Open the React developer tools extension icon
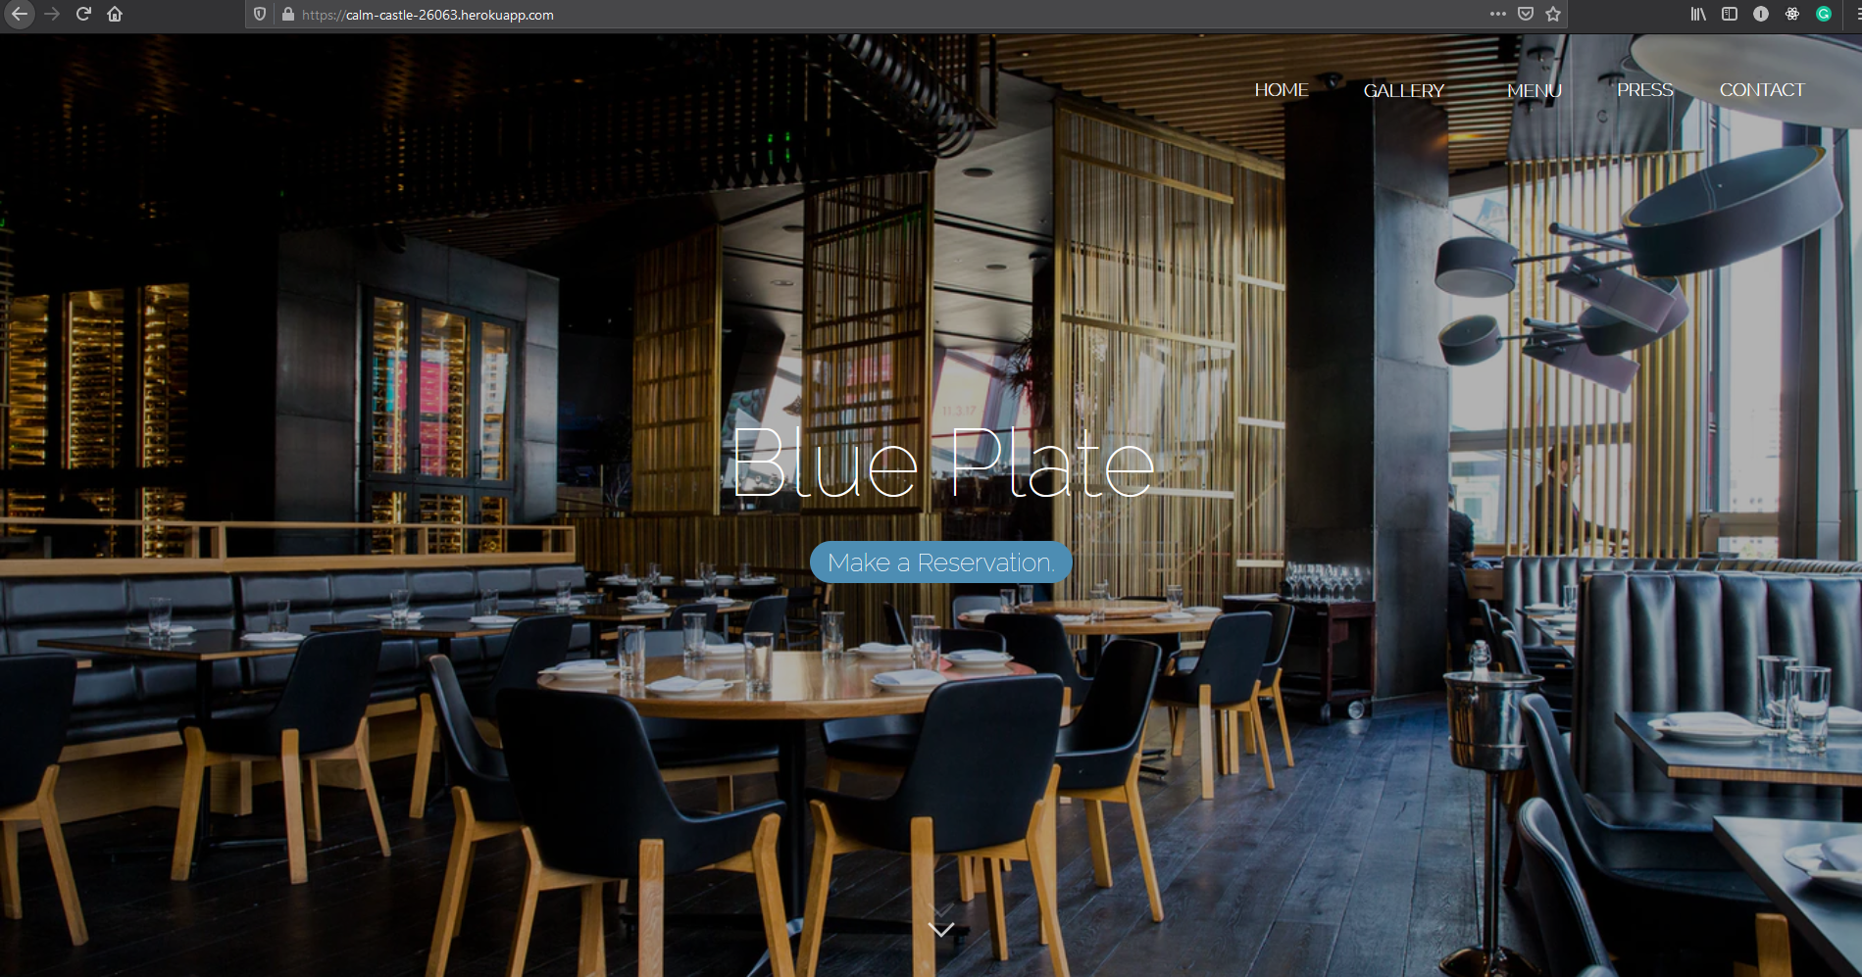This screenshot has height=977, width=1862. tap(1792, 14)
